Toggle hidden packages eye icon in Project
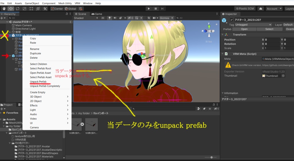Viewport: 294px width, 161px height. pos(216,109)
